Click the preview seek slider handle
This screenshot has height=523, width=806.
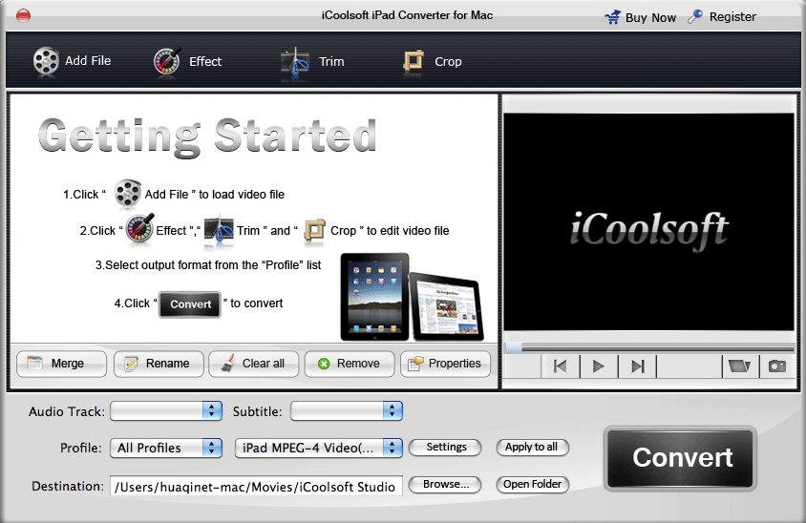point(514,347)
